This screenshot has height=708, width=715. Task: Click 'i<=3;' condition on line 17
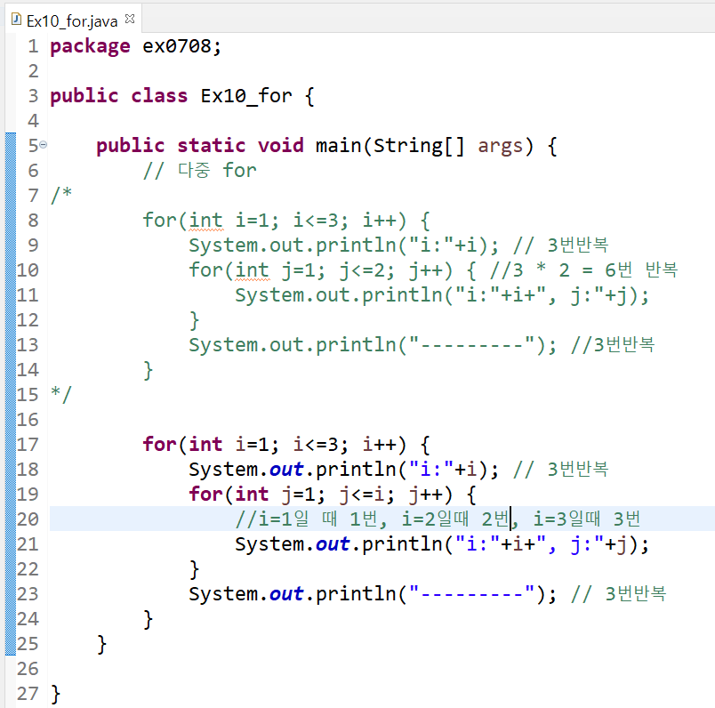pyautogui.click(x=320, y=445)
